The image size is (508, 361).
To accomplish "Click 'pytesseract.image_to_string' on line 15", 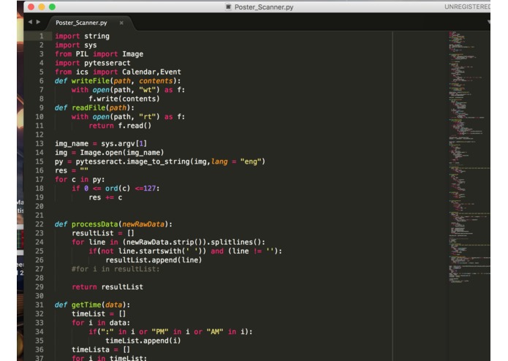I will tap(132, 161).
